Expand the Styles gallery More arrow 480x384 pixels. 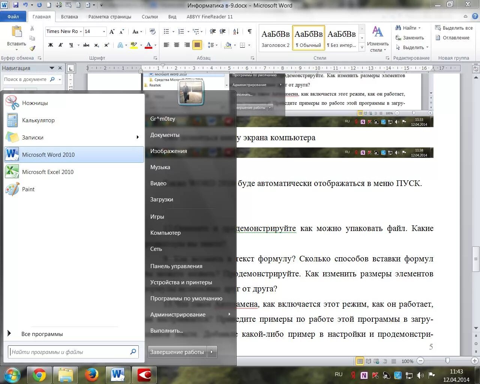tap(362, 47)
